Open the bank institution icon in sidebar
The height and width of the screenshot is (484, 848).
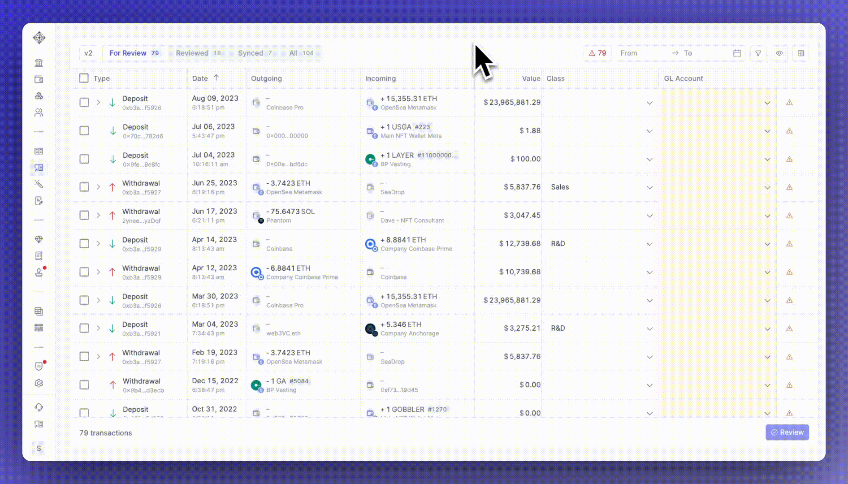tap(39, 63)
